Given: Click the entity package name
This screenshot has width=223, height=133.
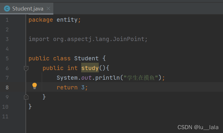Looking at the screenshot, I should 67,20.
